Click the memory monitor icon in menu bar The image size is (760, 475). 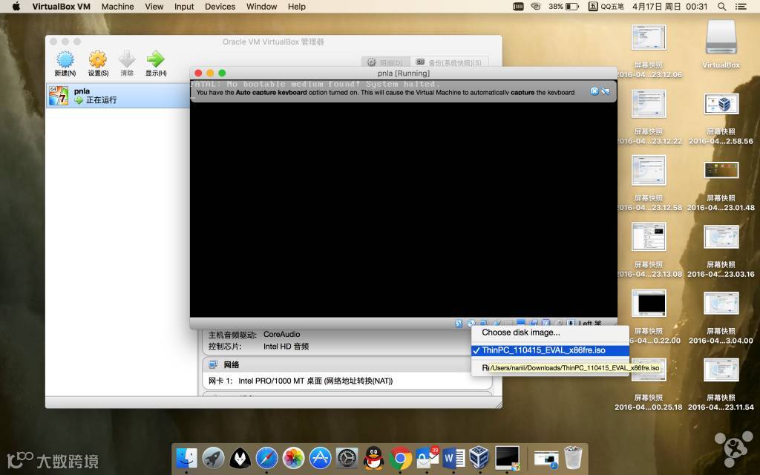[518, 6]
